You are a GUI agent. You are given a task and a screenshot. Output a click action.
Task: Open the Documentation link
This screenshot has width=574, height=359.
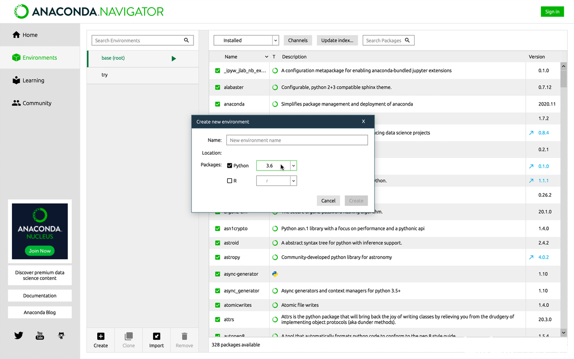(40, 295)
